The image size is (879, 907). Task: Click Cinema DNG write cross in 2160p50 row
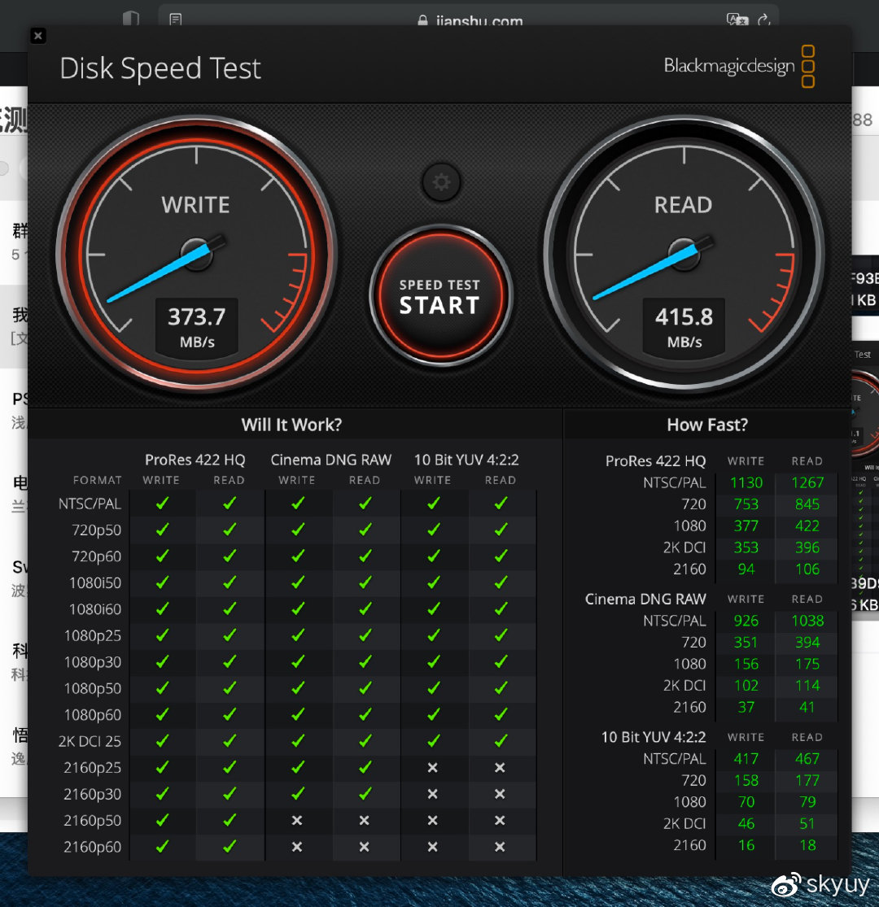pyautogui.click(x=297, y=820)
